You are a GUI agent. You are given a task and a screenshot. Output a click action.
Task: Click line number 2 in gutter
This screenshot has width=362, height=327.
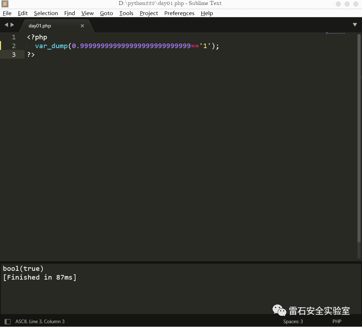(x=14, y=46)
